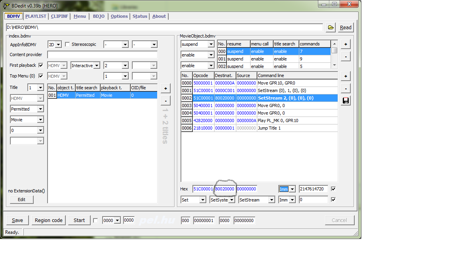This screenshot has height=256, width=456.
Task: Click the Content provider text field
Action: click(103, 55)
